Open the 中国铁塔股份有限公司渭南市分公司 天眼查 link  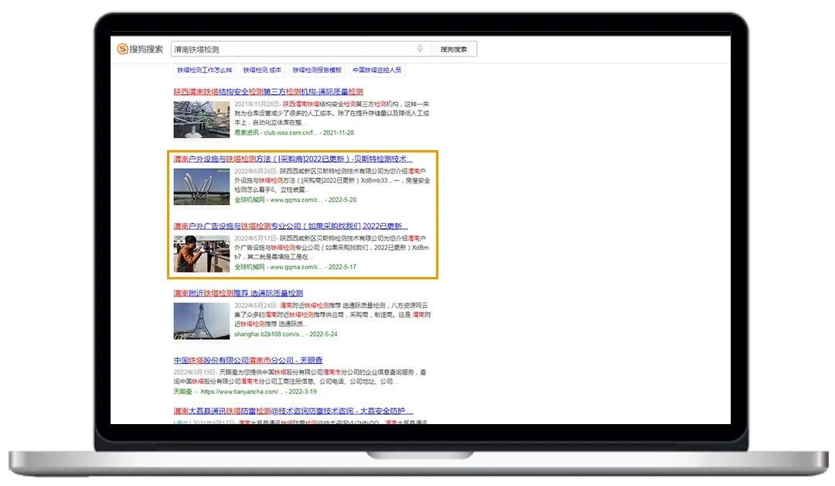click(x=248, y=361)
